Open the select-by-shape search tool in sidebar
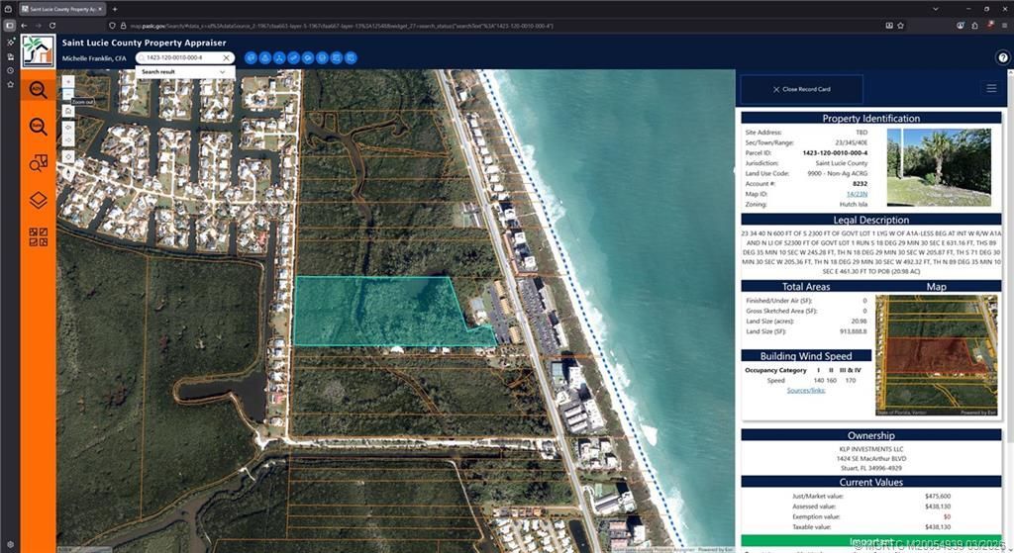This screenshot has width=1014, height=553. (x=38, y=163)
